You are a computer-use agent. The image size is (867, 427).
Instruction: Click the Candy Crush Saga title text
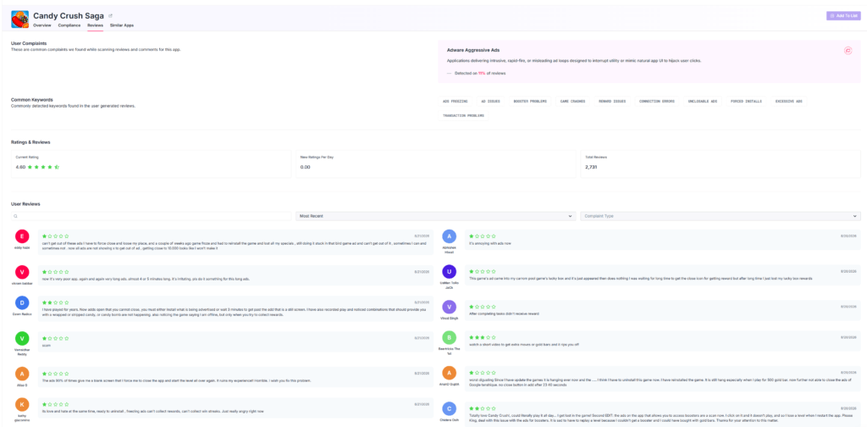tap(69, 15)
